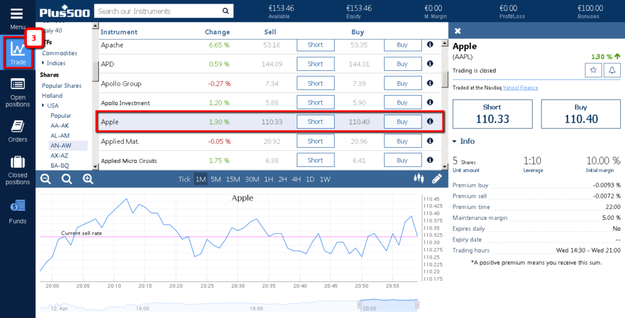This screenshot has width=625, height=318.
Task: Open Popular Shares category
Action: click(x=62, y=85)
